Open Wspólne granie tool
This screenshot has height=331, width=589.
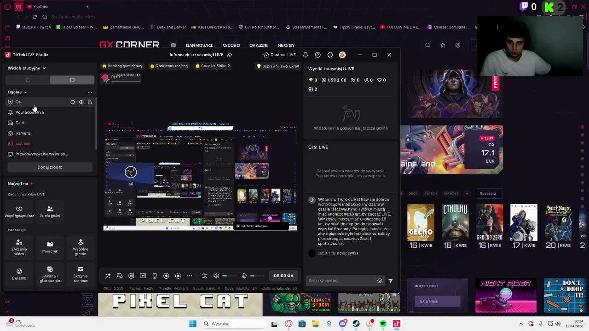(x=81, y=246)
